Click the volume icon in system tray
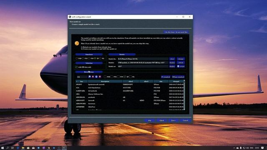 point(247,148)
